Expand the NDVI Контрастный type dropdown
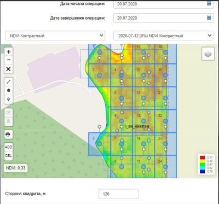This screenshot has width=219, height=204. click(x=55, y=36)
